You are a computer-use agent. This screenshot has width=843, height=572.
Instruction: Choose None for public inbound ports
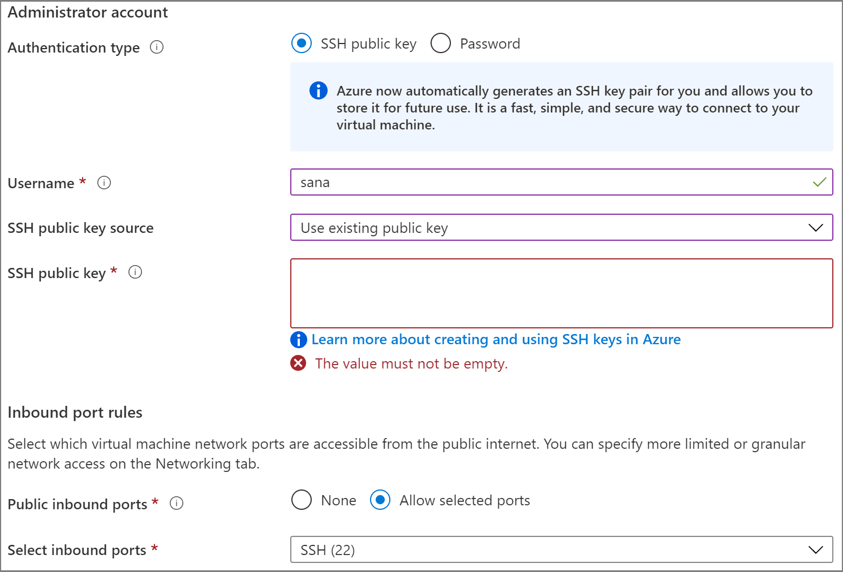[x=302, y=500]
